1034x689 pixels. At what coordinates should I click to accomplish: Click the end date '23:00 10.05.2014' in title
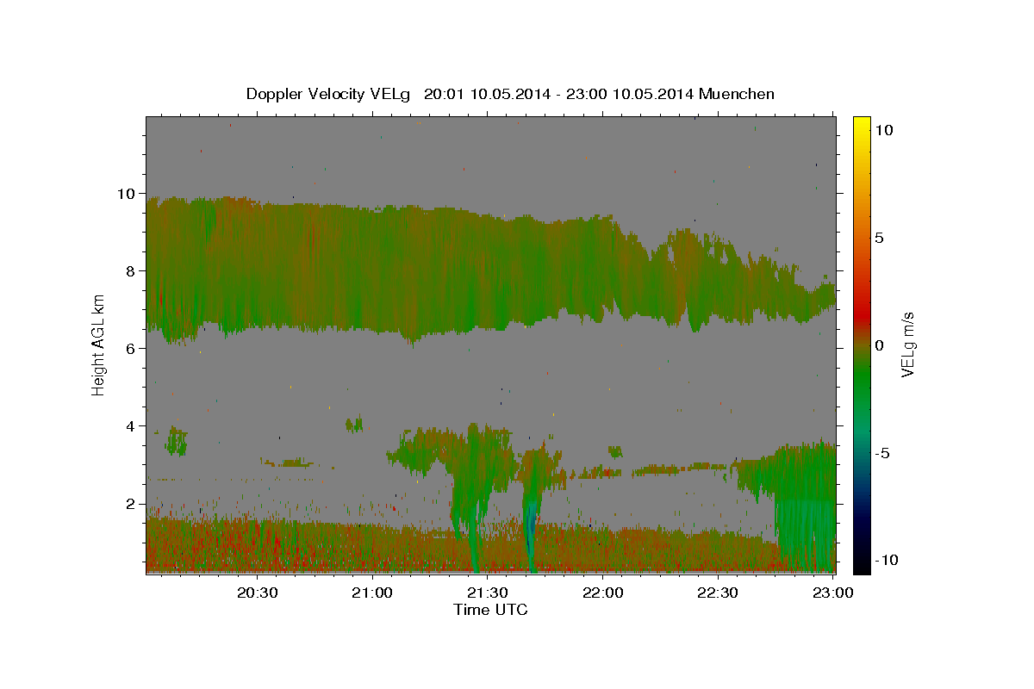click(630, 94)
